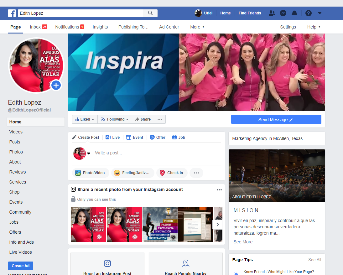Open Live Videos in left sidebar
This screenshot has width=343, height=275.
tap(21, 252)
